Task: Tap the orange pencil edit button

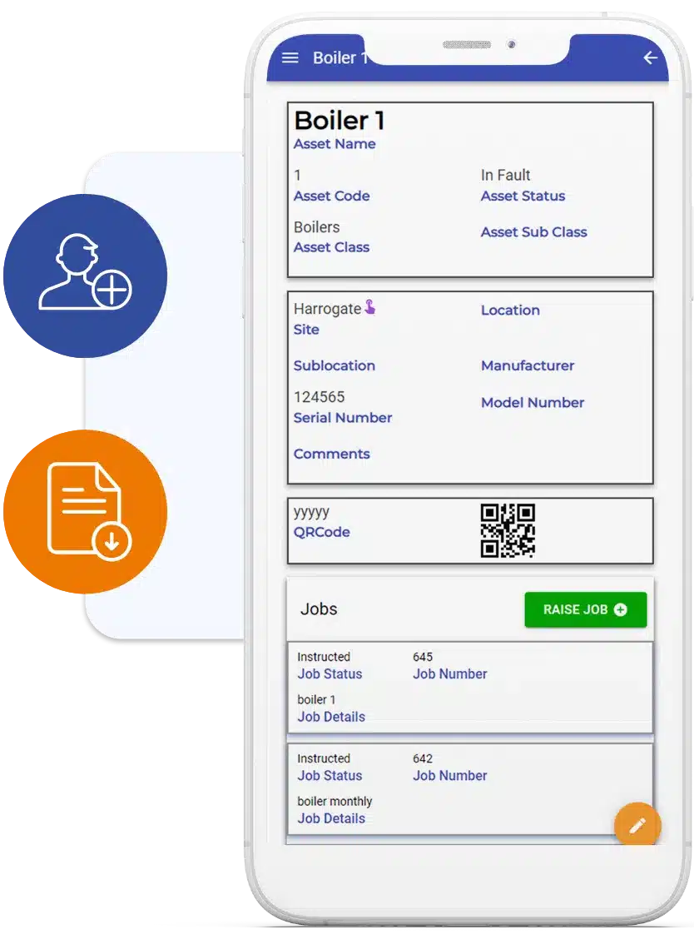Action: tap(637, 825)
